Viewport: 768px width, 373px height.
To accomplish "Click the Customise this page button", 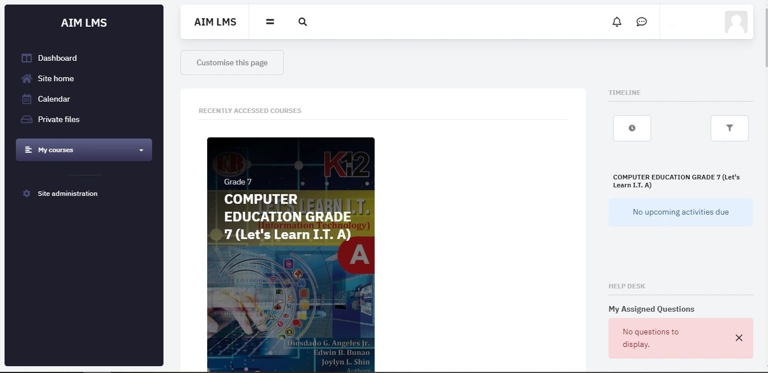I will tap(232, 62).
